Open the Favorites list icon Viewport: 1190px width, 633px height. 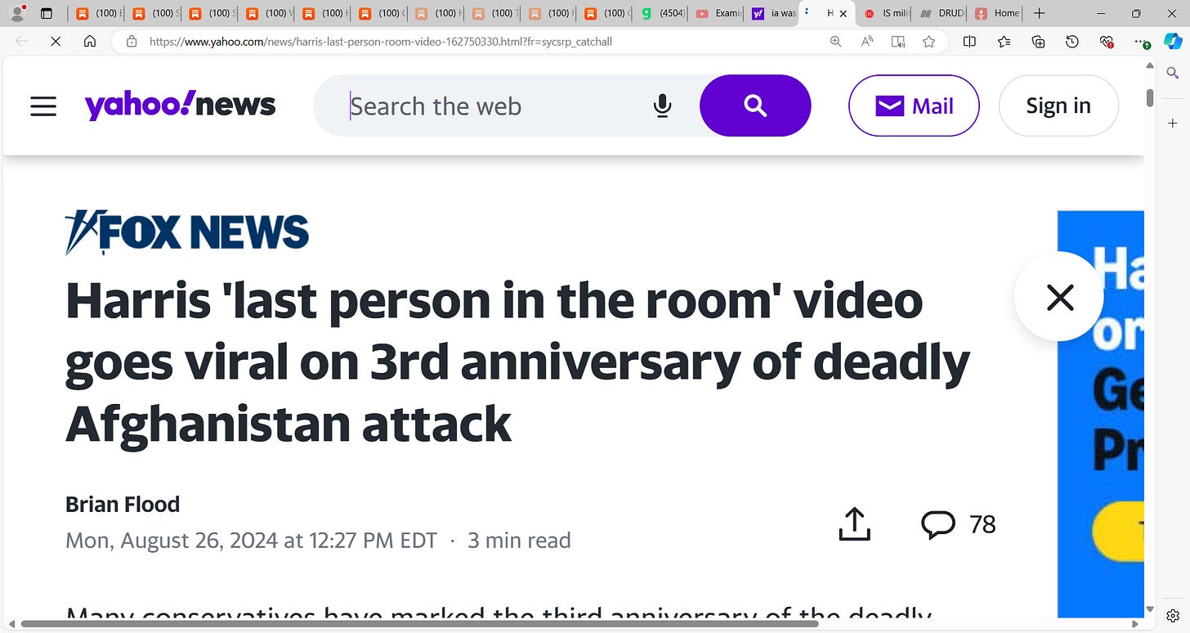point(1004,41)
